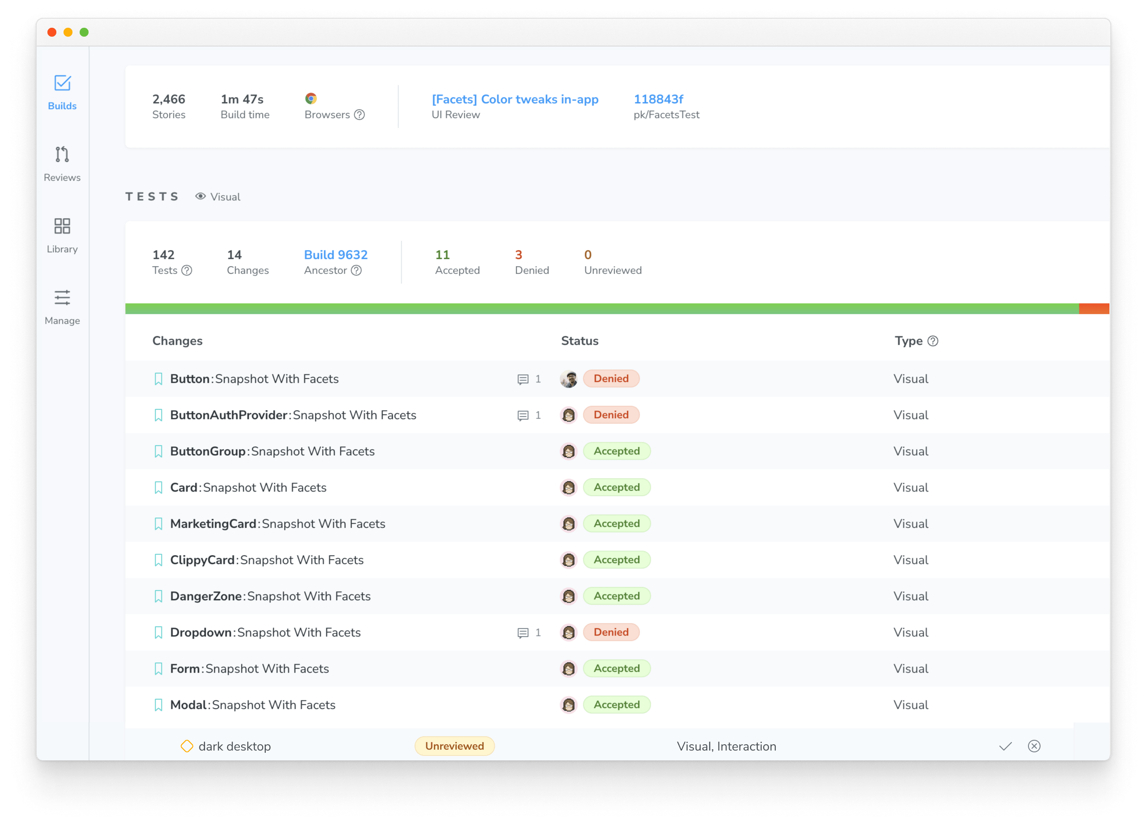Click the bookmark icon beside Card snapshot
Screen dimensions: 1147x823
pyautogui.click(x=158, y=488)
